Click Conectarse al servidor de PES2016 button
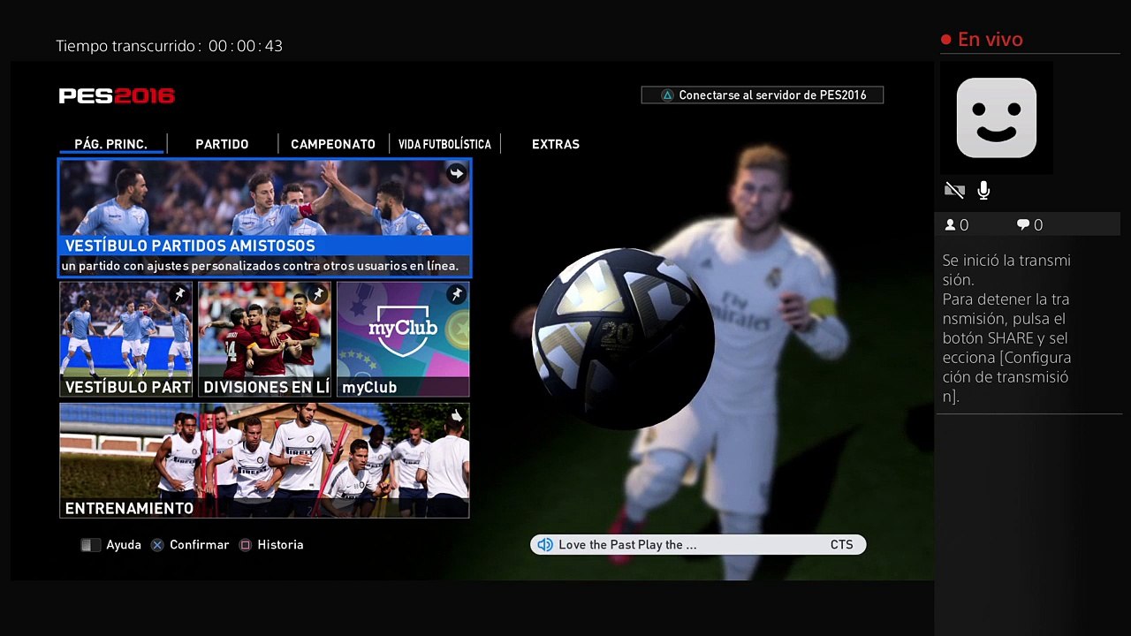 pos(763,95)
